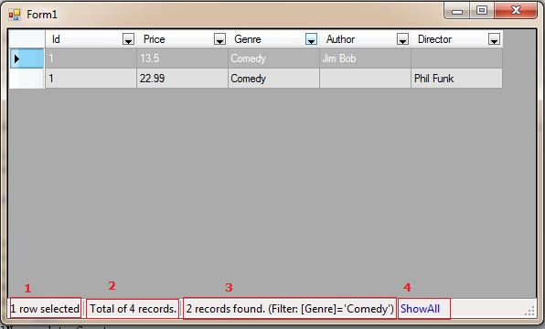Click the Genre column header text
Screen dimensions: 545x329
click(x=248, y=39)
